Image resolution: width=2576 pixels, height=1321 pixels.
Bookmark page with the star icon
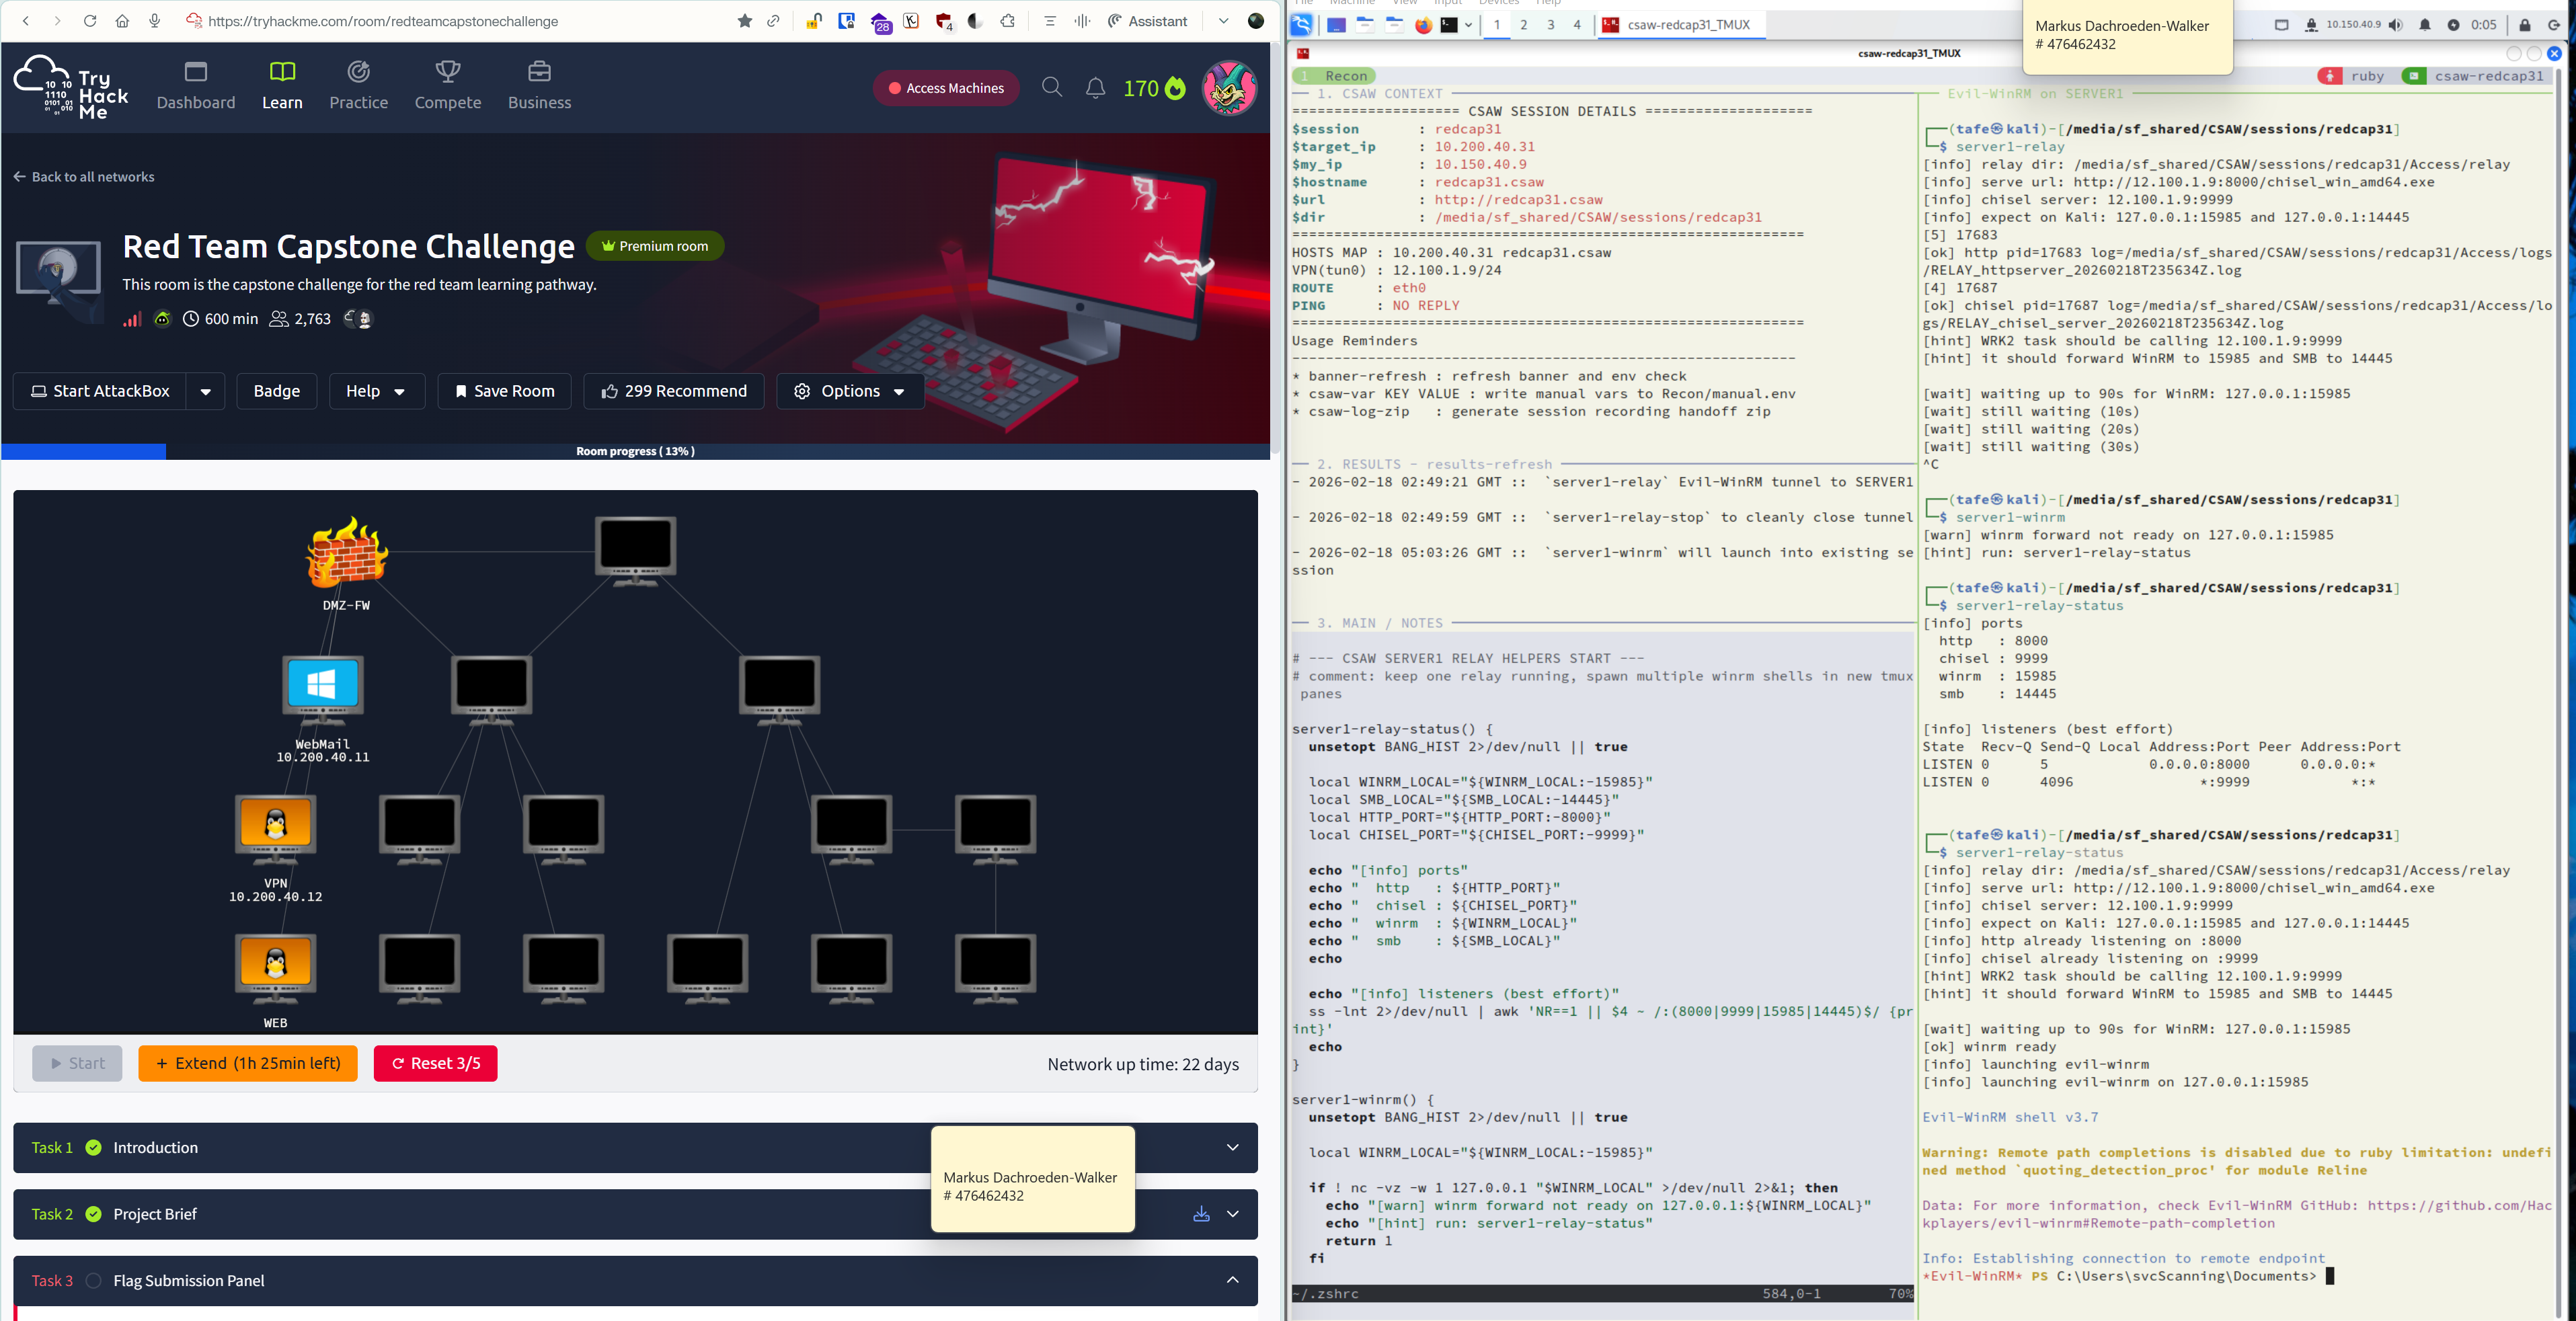tap(744, 21)
